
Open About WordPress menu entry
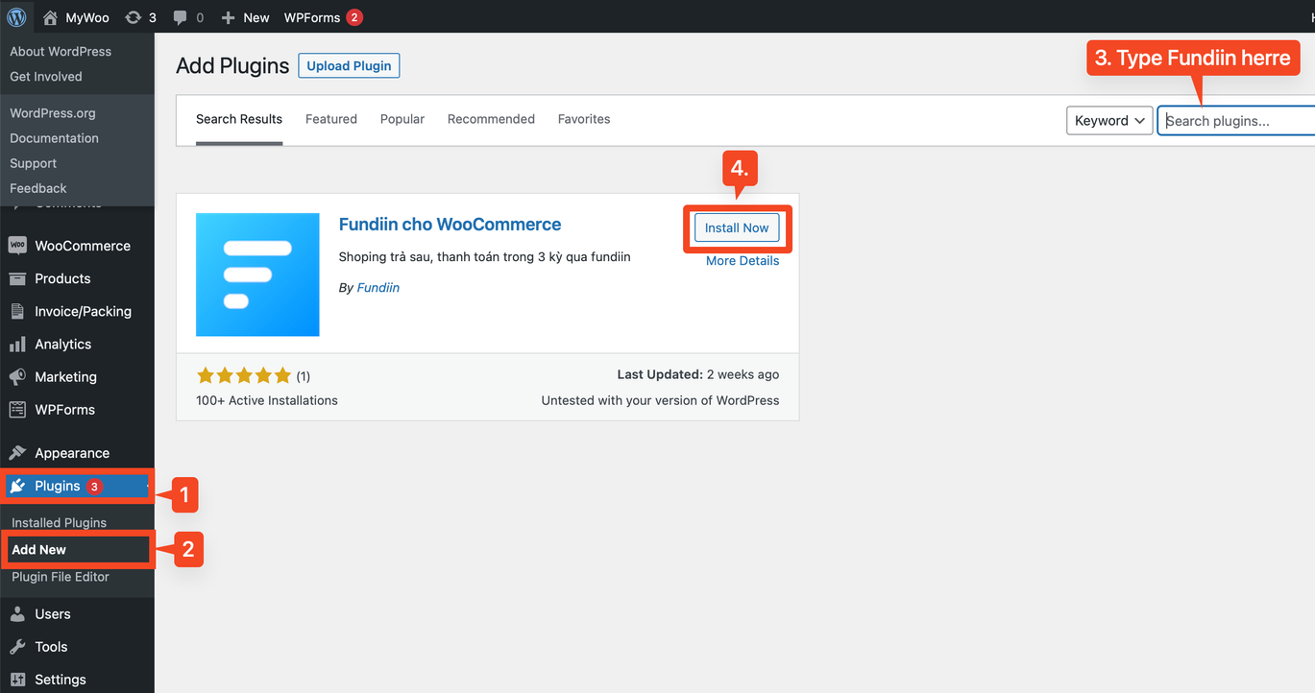pos(61,52)
